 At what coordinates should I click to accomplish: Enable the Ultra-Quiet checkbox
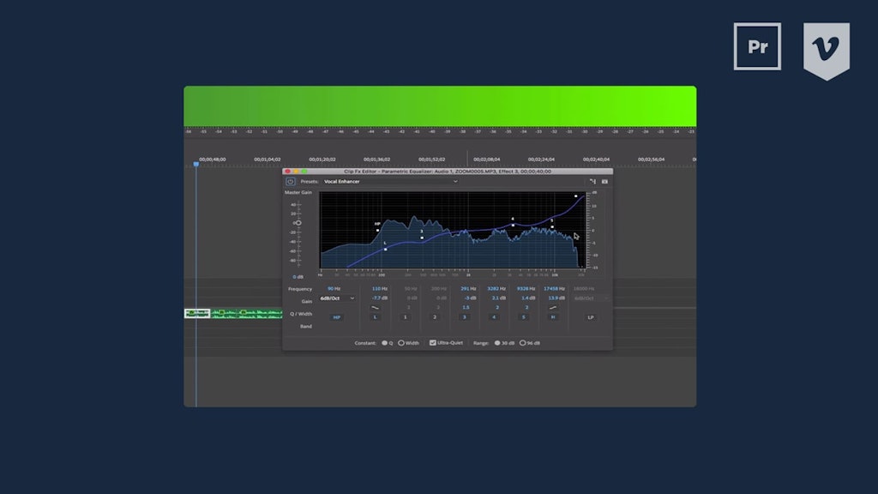point(433,341)
